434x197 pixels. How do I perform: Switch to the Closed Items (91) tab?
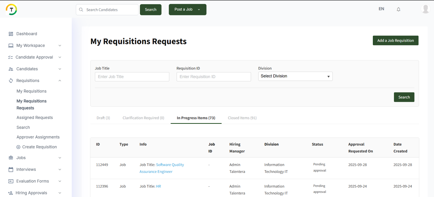[x=242, y=118]
